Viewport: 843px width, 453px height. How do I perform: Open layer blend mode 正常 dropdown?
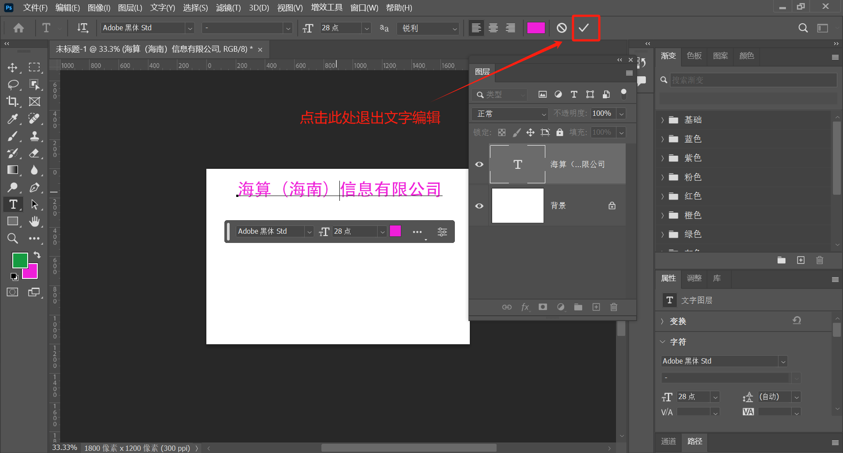[x=510, y=114]
